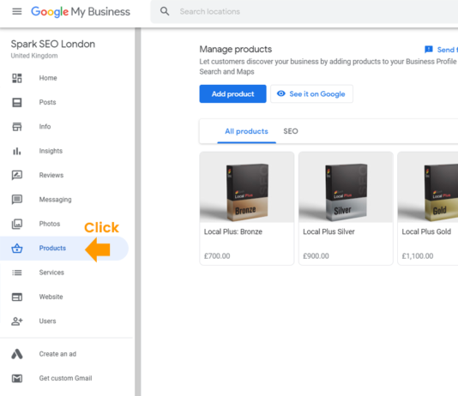Open the Create an ad icon
Image resolution: width=458 pixels, height=396 pixels.
coord(17,354)
